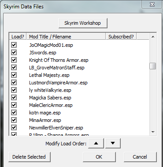Viewport: 163px width, 167px height.
Task: Move mod up in load order
Action: point(96,143)
